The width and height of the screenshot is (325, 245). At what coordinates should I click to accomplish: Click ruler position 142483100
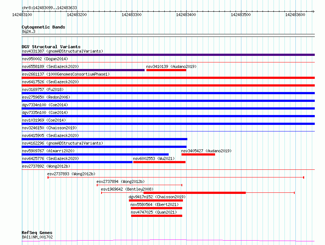pos(22,15)
